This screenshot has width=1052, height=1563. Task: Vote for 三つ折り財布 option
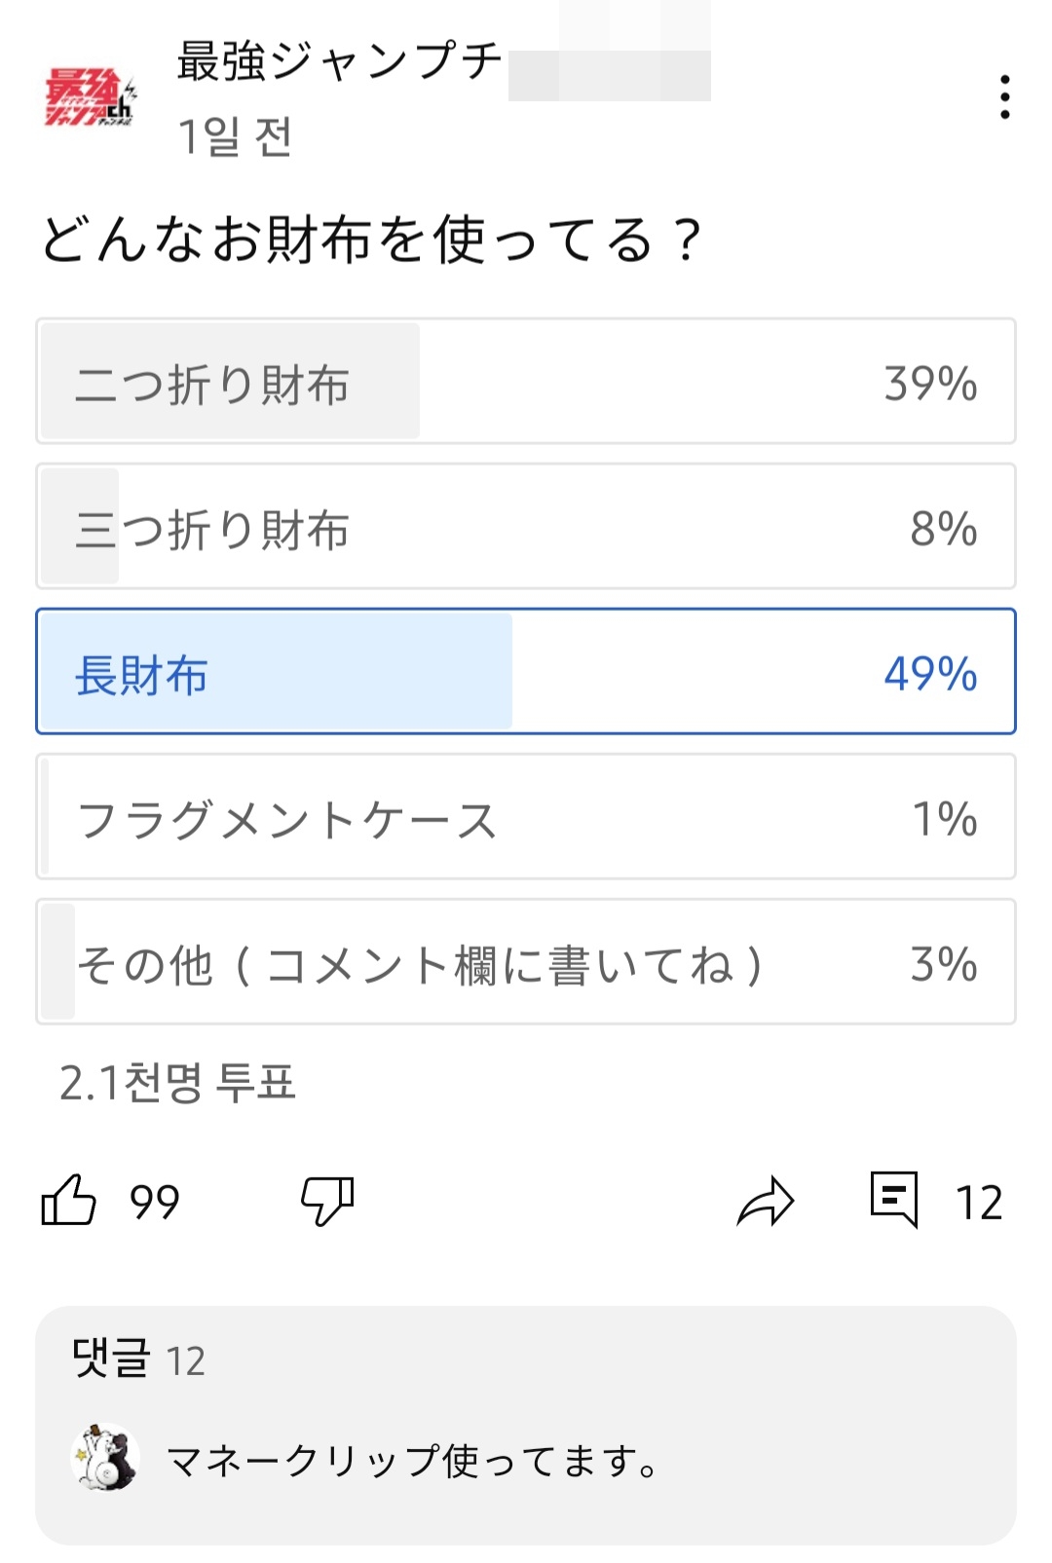[x=526, y=526]
